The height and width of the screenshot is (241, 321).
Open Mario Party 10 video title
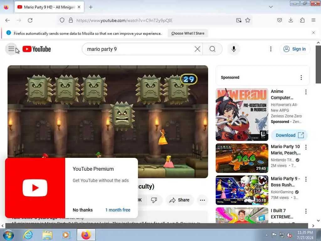(286, 150)
